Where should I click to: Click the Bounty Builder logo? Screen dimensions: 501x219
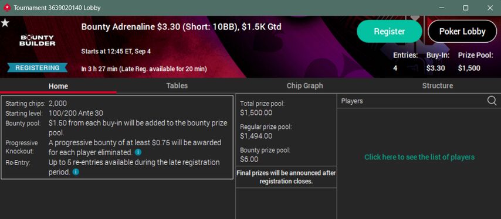pos(37,40)
